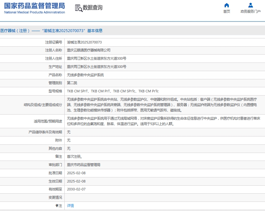The width and height of the screenshot is (265, 212).
Task: Click the 备注 label
Action: pos(59,156)
